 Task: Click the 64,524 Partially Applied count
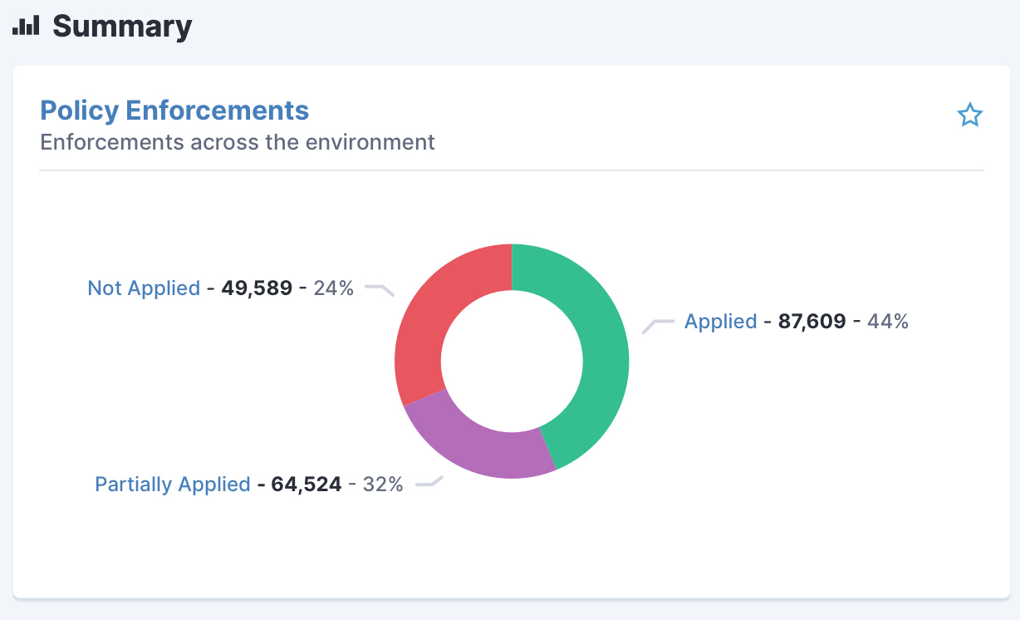pos(306,485)
